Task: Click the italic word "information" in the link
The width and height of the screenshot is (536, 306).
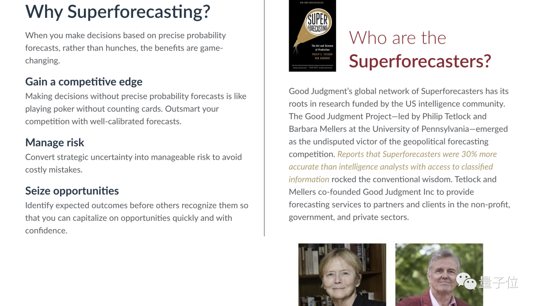Action: (309, 180)
